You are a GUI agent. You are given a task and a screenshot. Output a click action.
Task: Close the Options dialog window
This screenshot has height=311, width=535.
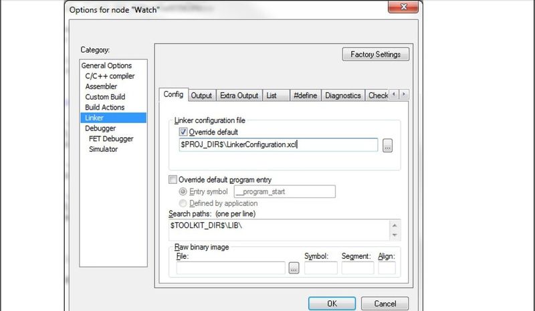[403, 7]
